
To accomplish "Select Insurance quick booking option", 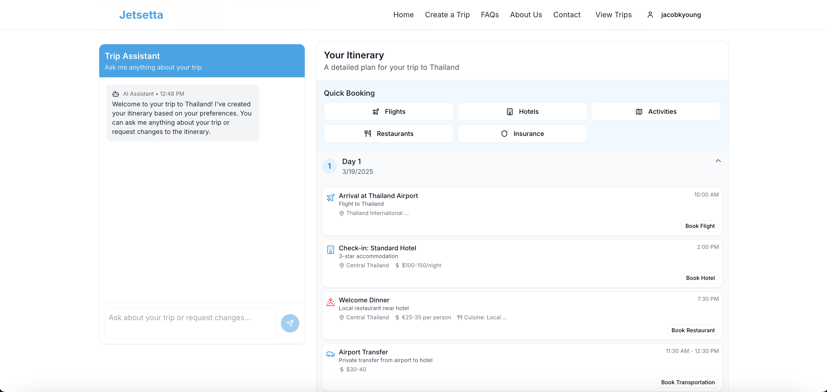I will tap(522, 134).
